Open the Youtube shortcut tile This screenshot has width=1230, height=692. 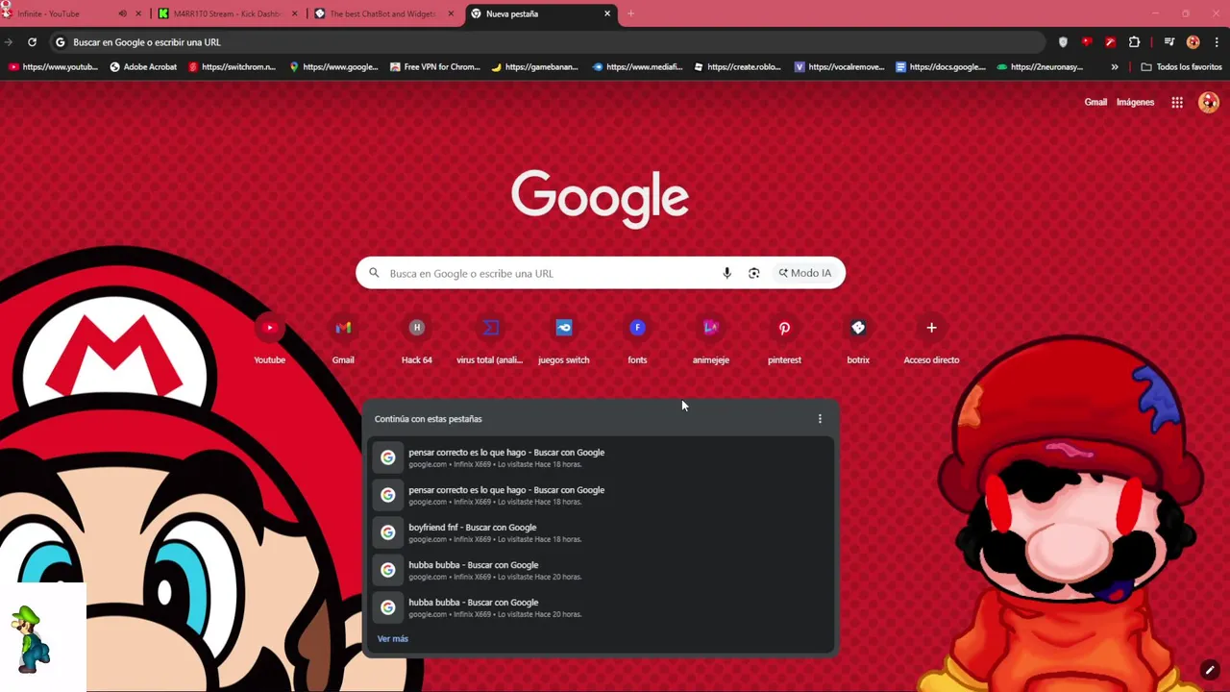[269, 340]
